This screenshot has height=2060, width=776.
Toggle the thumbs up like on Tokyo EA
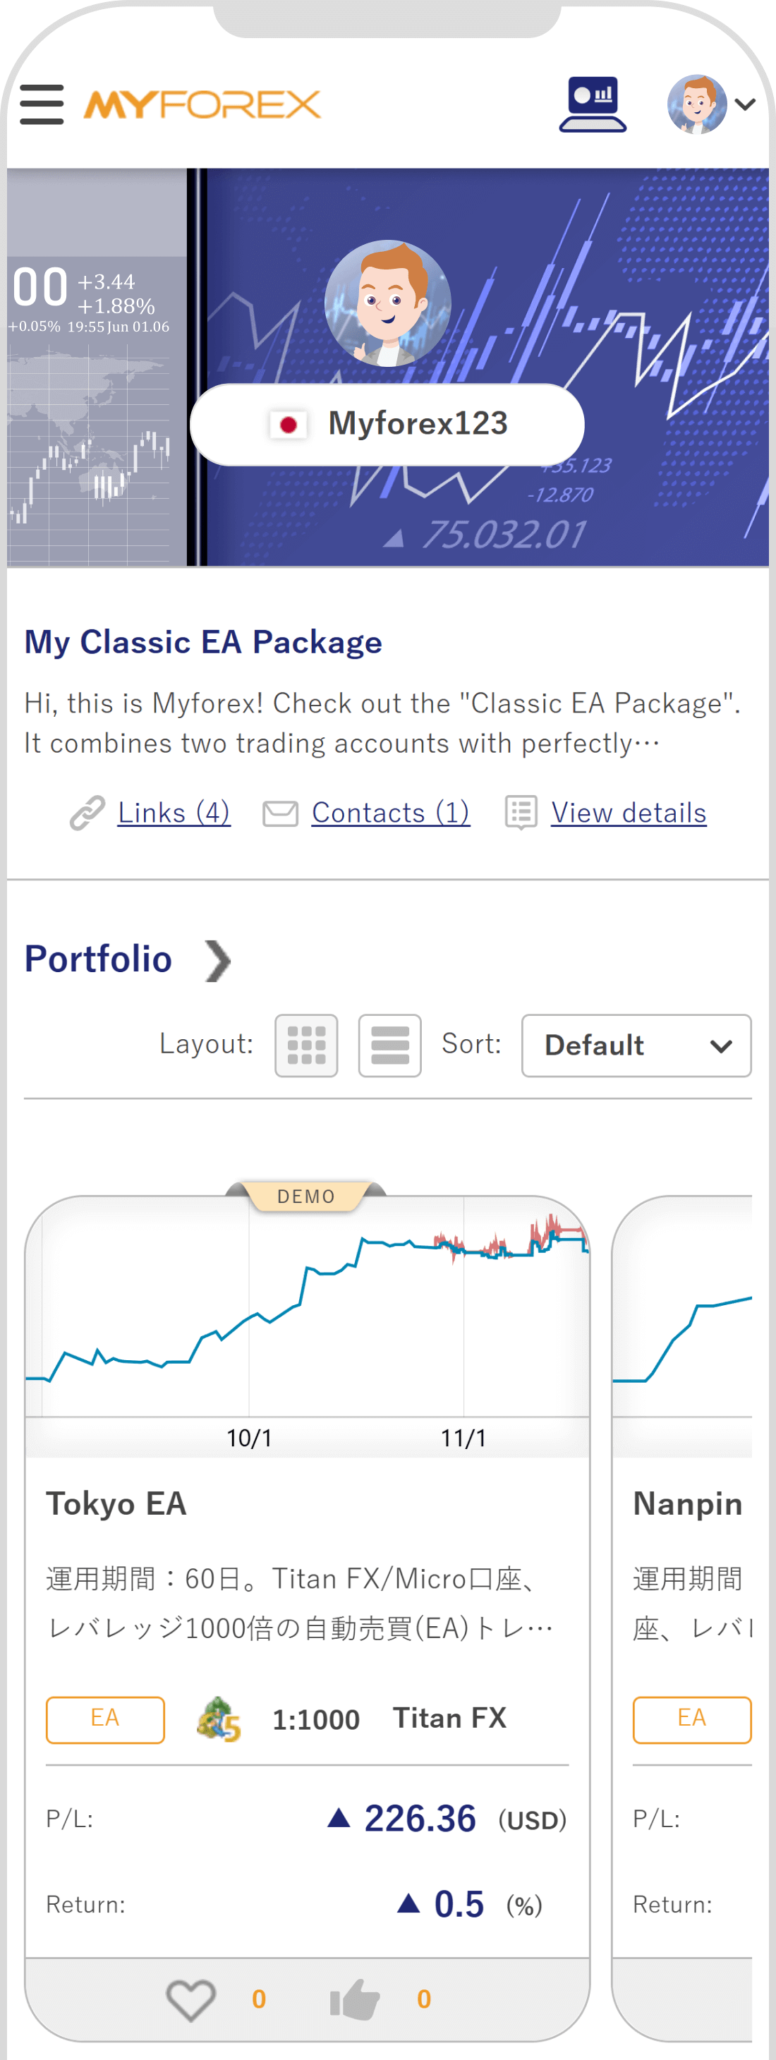[x=353, y=1999]
